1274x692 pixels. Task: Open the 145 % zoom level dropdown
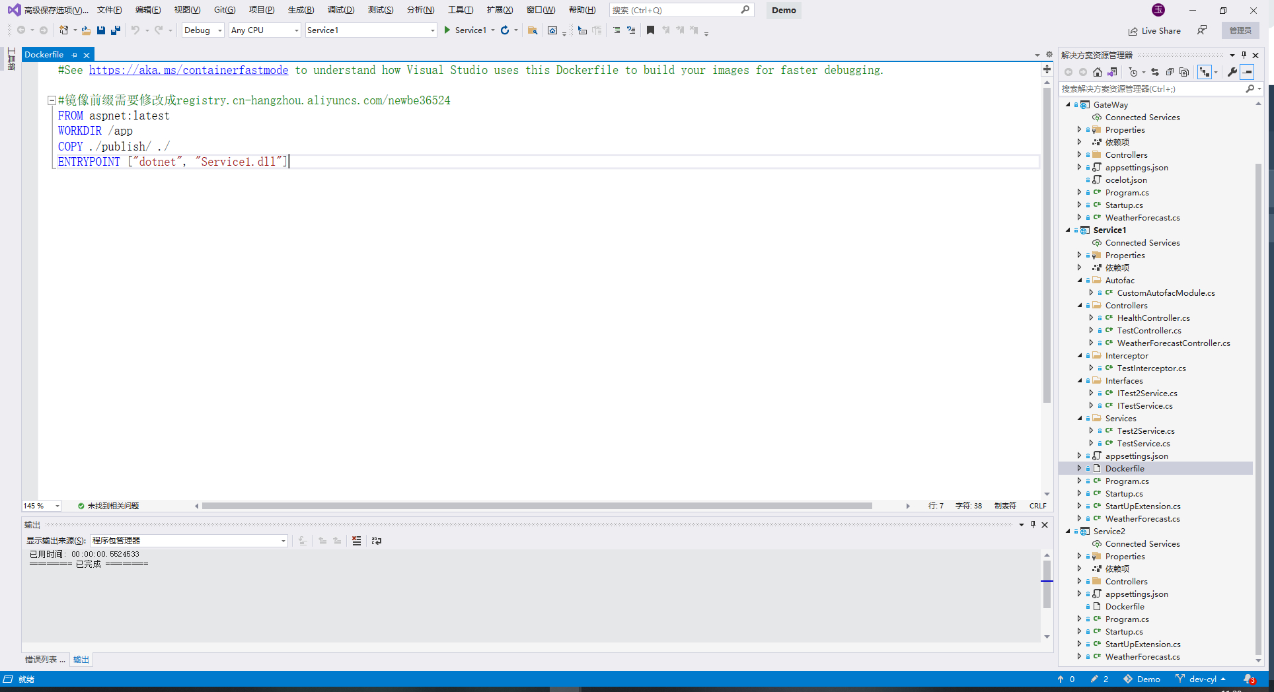[x=42, y=506]
